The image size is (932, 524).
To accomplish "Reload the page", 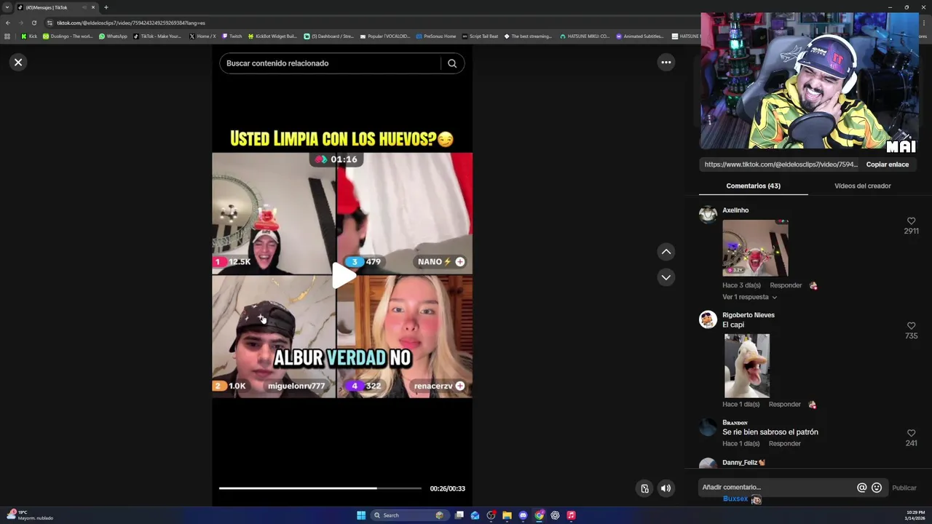I will coord(33,23).
